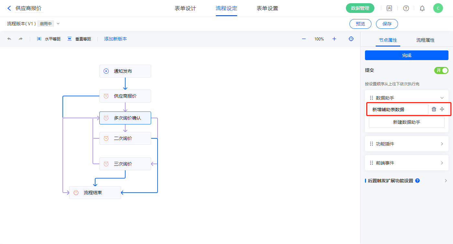Expand the 前端事件 section
This screenshot has width=453, height=244.
(x=442, y=163)
